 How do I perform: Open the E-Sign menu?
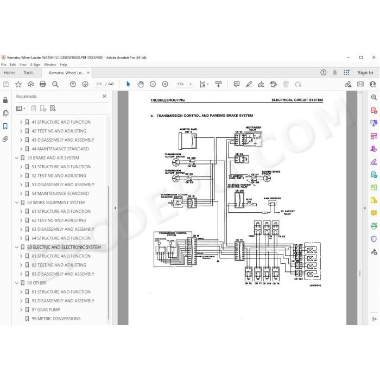(x=35, y=65)
